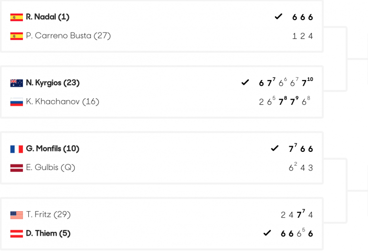Select E. Gulbis (Q) player name
This screenshot has height=251, width=368.
pyautogui.click(x=50, y=168)
